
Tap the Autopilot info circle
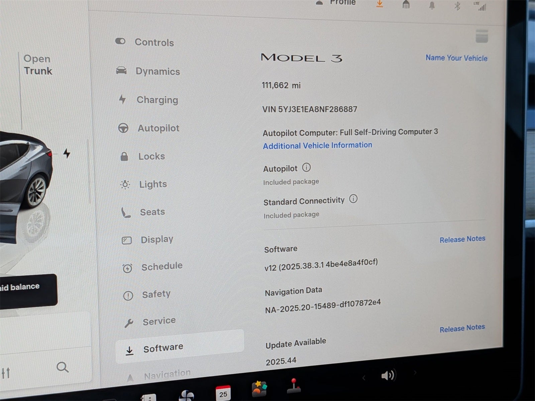(x=306, y=167)
